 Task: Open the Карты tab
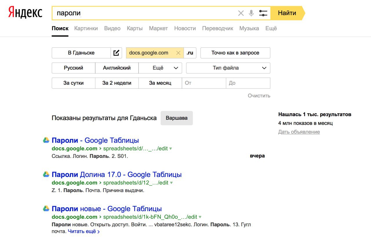(x=135, y=28)
